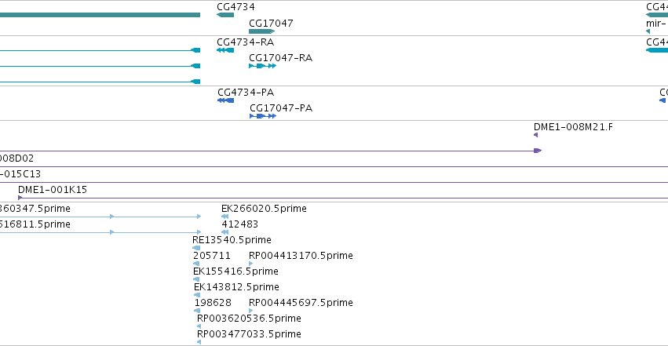Viewport: 668px width, 346px height.
Task: Select the DME1-008M21.F arrow marker
Action: click(x=535, y=135)
